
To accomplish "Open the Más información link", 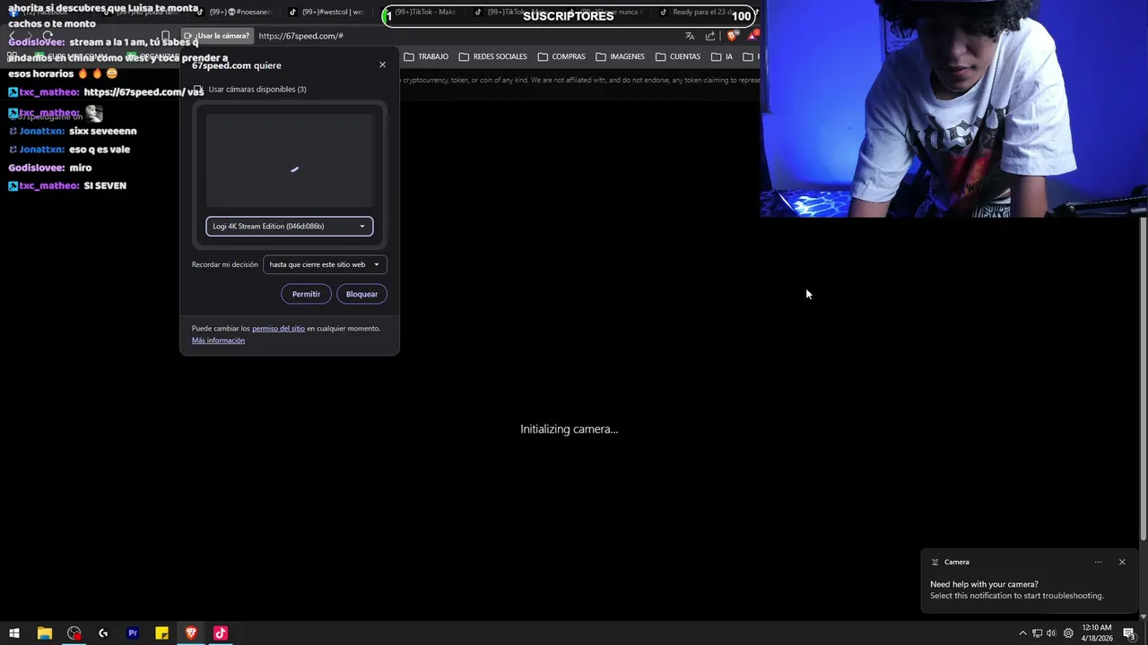I will point(218,340).
